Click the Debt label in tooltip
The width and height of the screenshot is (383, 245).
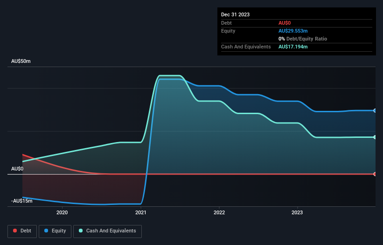coord(226,23)
